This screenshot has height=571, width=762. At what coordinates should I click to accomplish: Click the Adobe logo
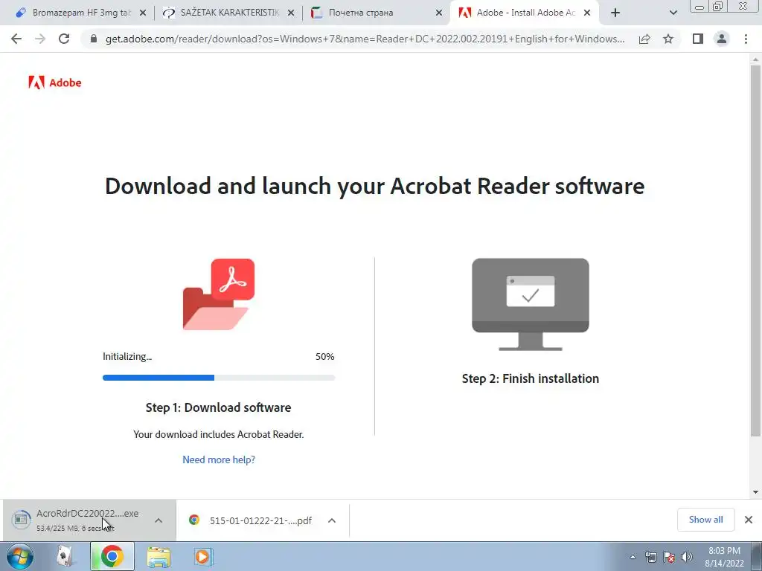[55, 83]
